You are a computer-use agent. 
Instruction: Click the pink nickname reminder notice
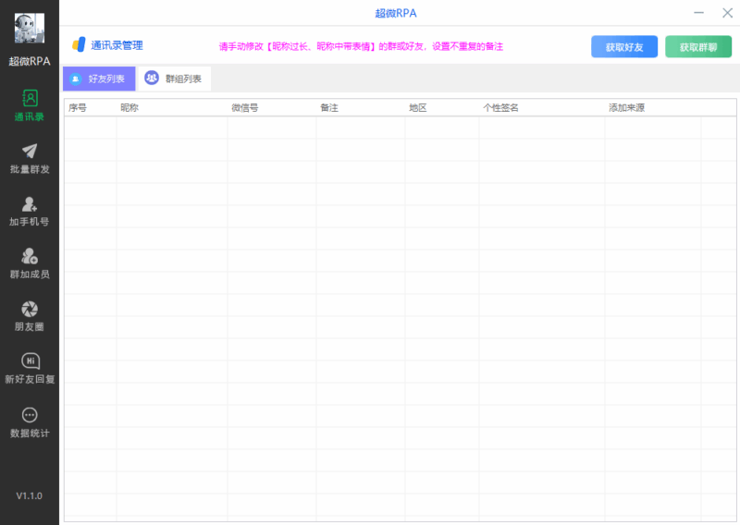click(x=361, y=46)
